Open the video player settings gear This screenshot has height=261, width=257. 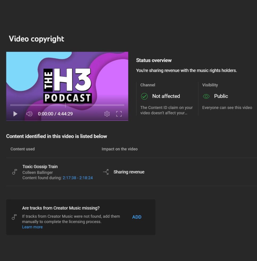pos(107,114)
